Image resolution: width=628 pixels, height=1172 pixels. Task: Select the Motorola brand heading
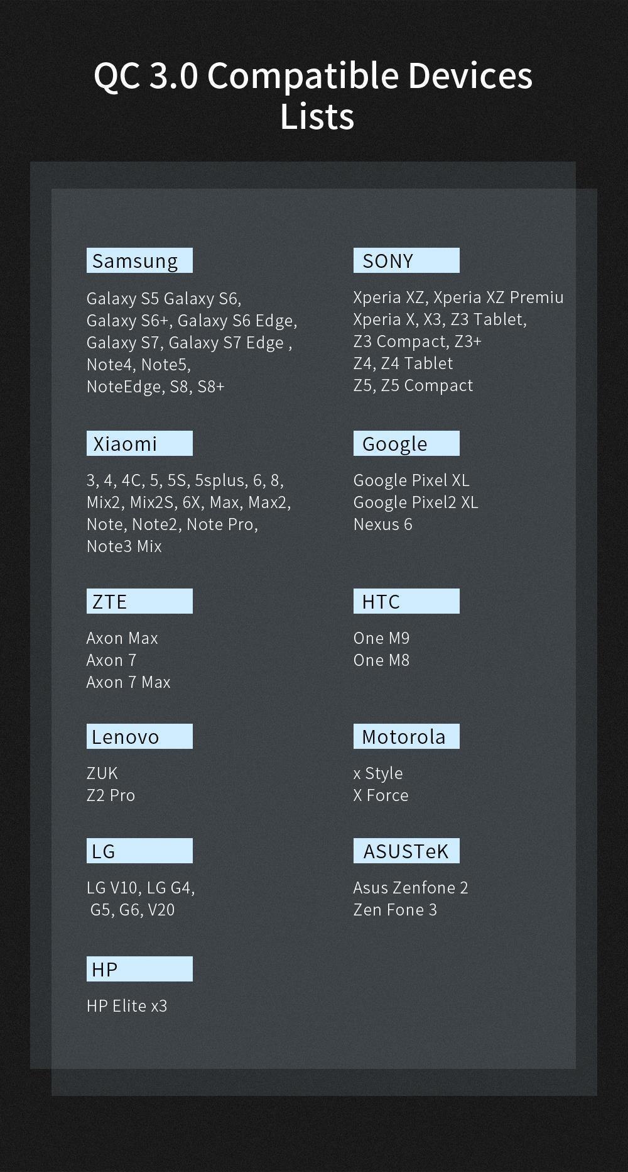tap(406, 736)
